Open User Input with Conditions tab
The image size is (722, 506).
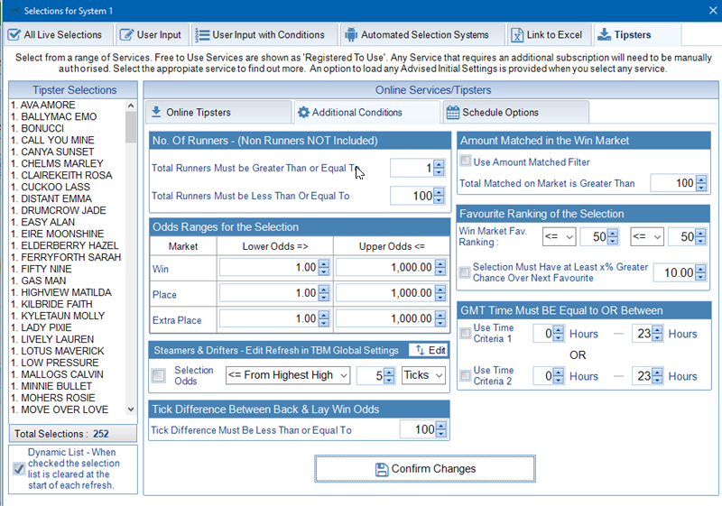tap(264, 35)
